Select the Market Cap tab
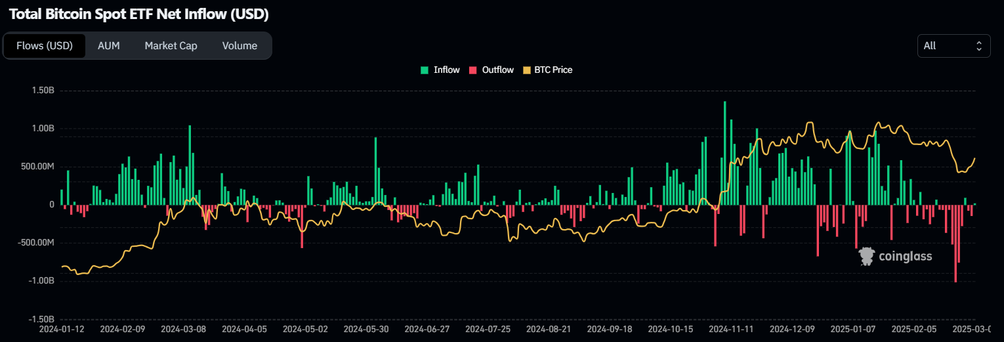The image size is (1004, 342). coord(171,46)
